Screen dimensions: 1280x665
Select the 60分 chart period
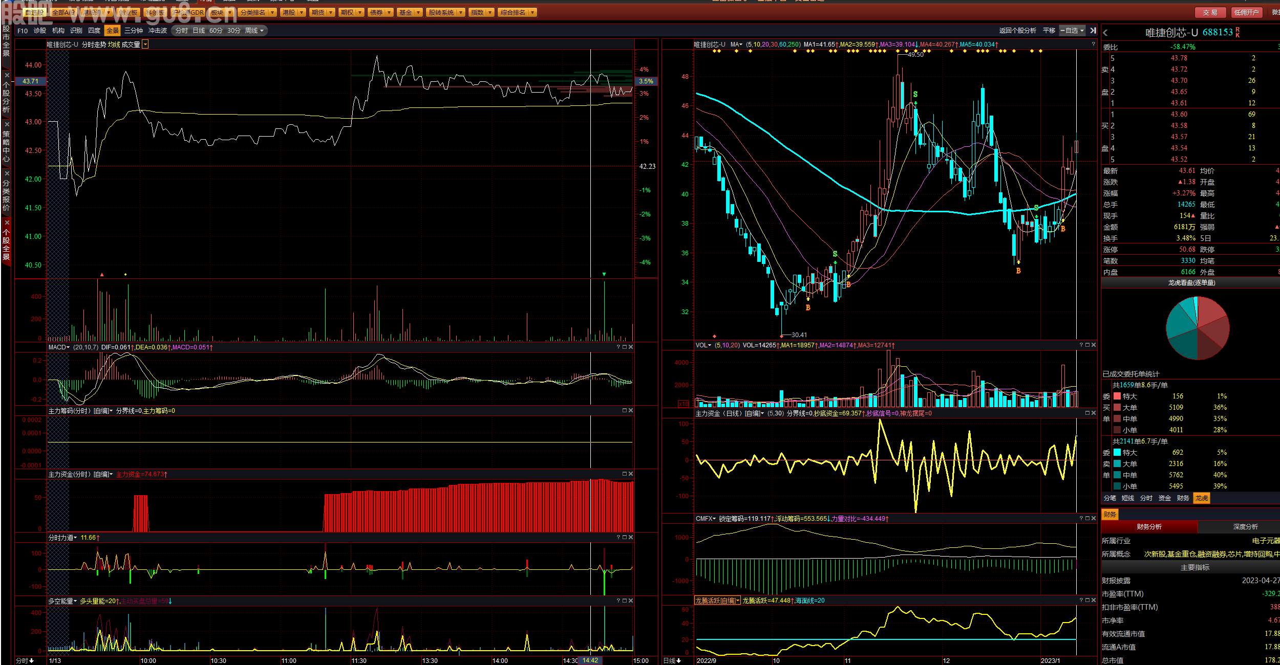pyautogui.click(x=216, y=31)
